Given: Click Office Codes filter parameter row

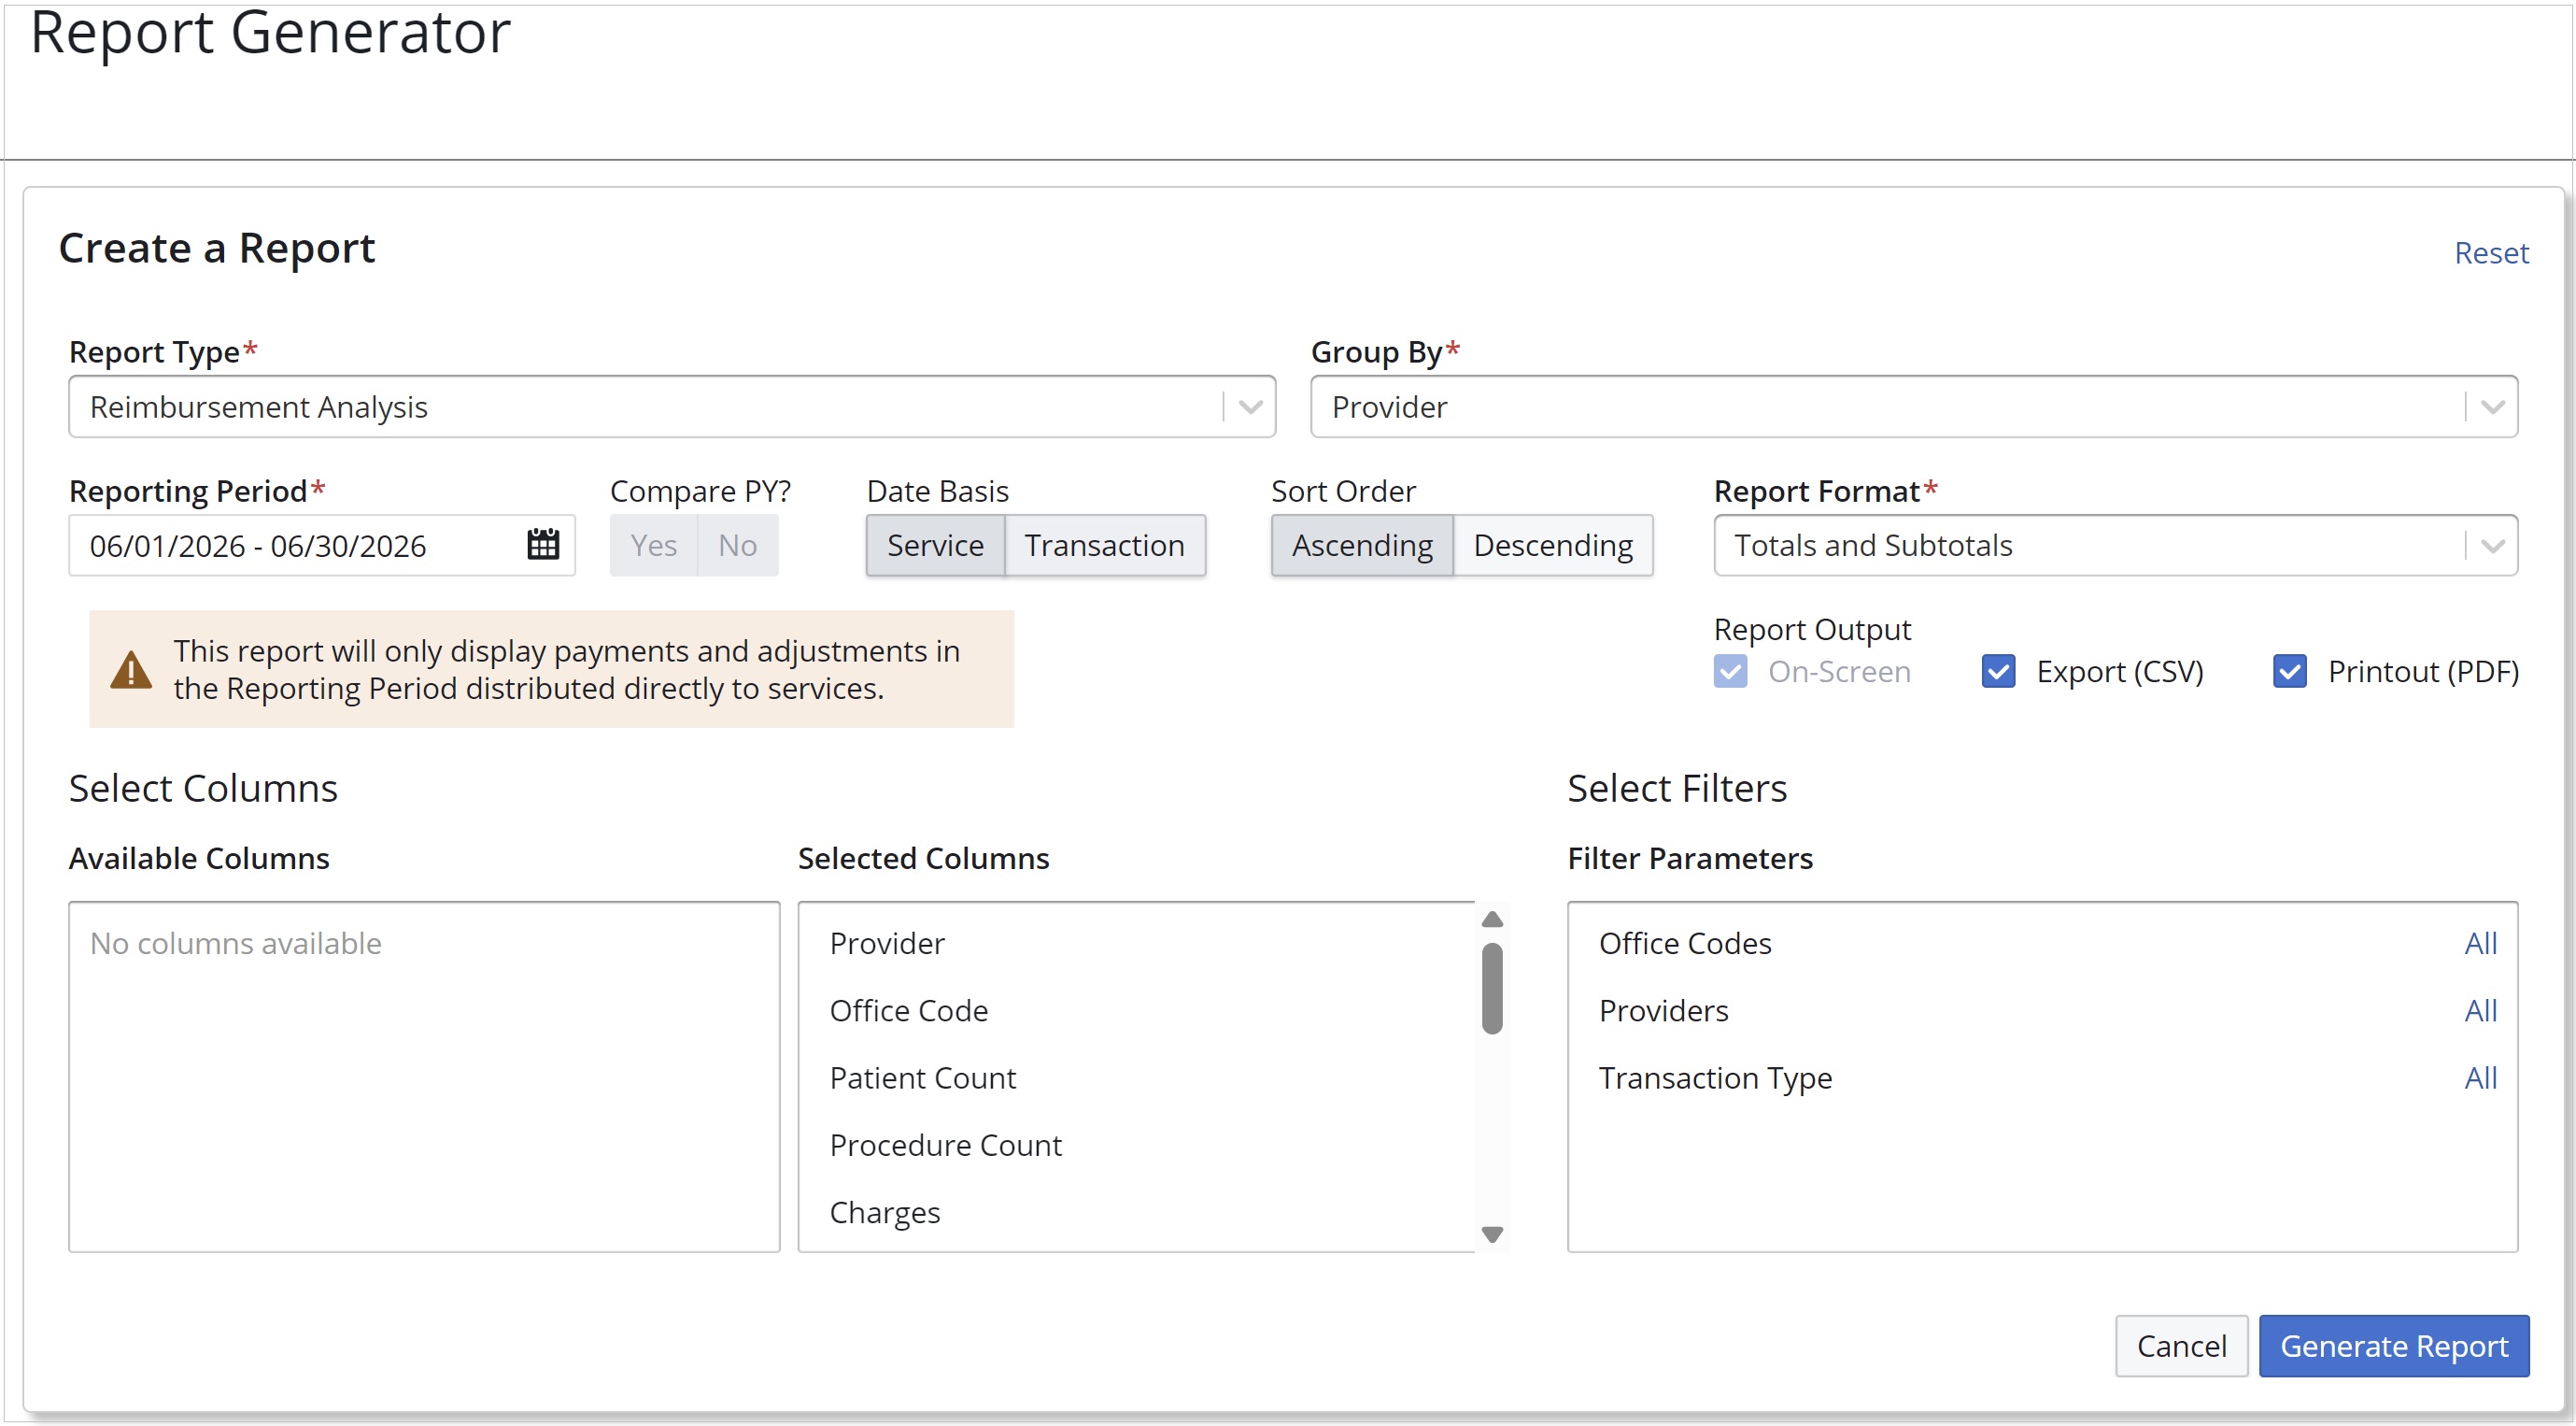Looking at the screenshot, I should tap(2042, 944).
